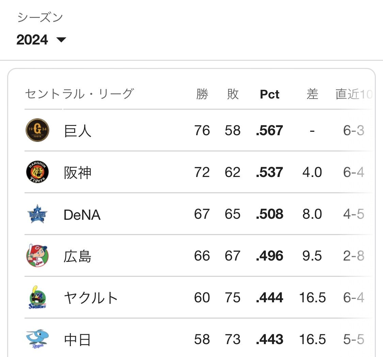Viewport: 383px width, 357px height.
Task: Click the Yakult Swallows team logo
Action: [37, 298]
